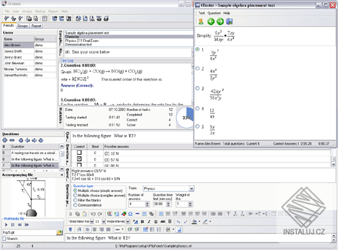The image size is (338, 250).
Task: Apply bold formatting in the editor
Action: [x=142, y=222]
